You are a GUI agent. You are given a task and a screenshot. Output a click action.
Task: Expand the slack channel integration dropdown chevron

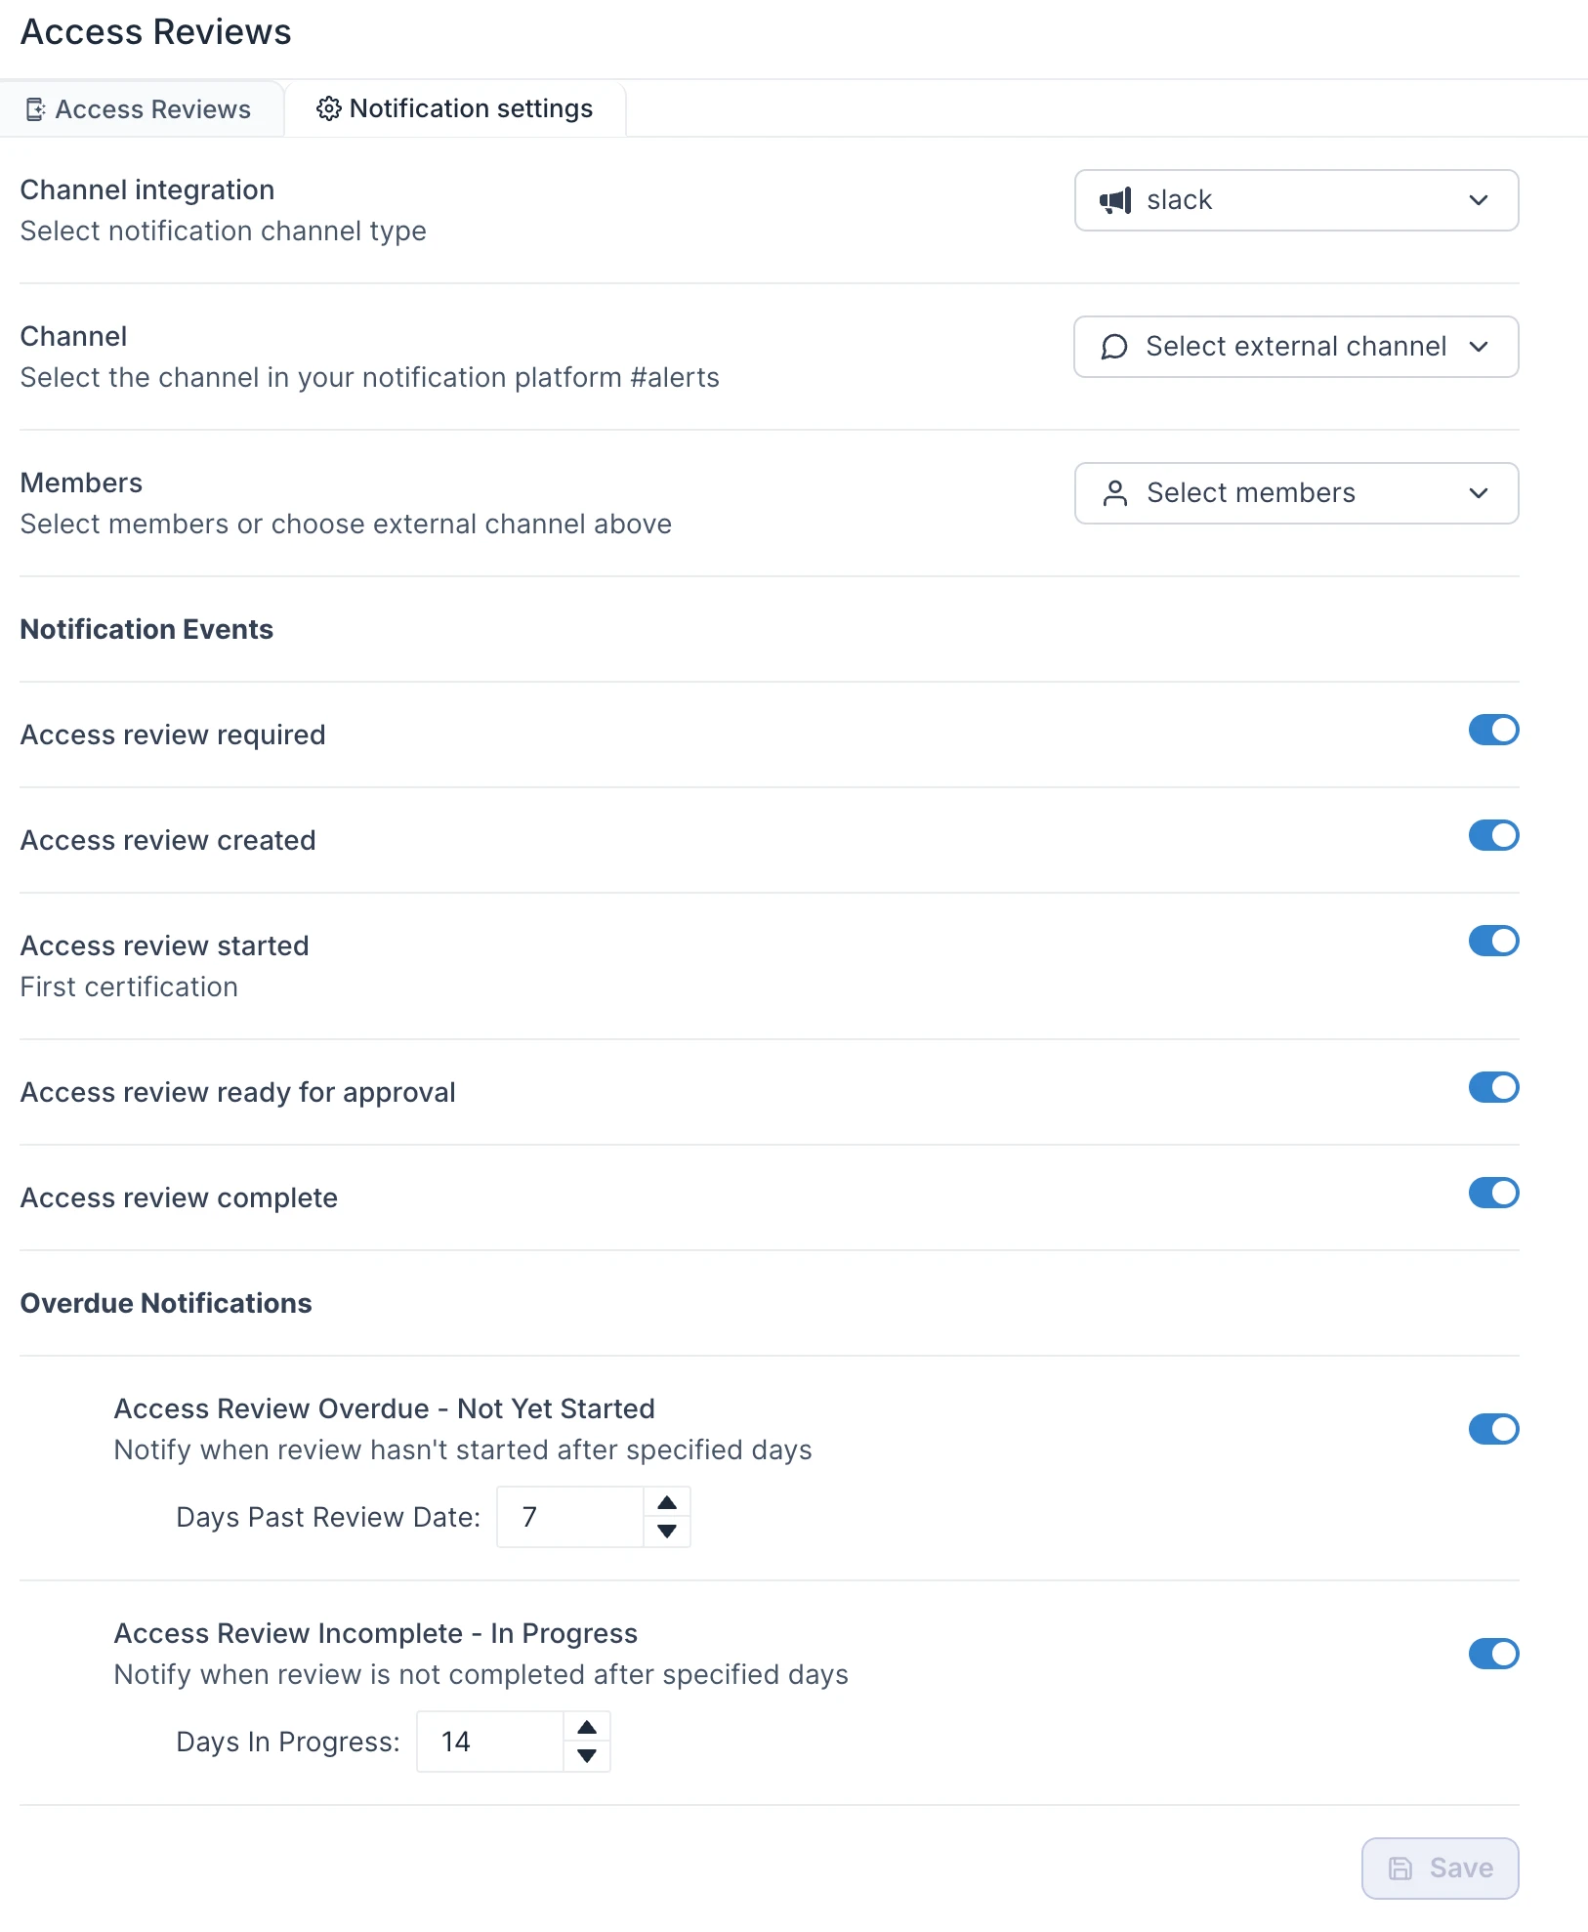click(1479, 200)
